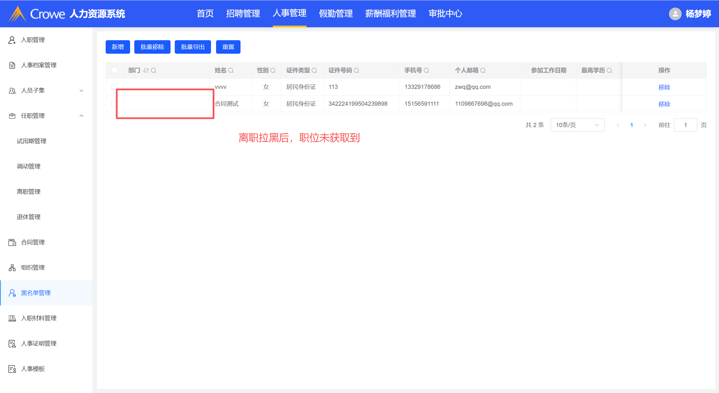Click search icon next to 最高学历 header

point(609,70)
